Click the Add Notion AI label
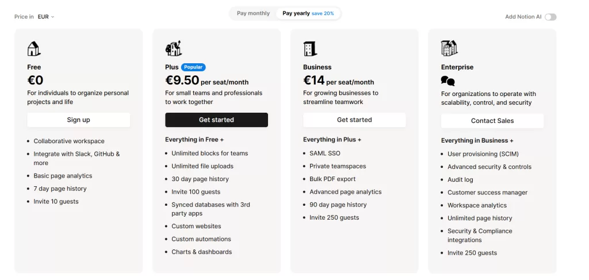This screenshot has width=589, height=280. 523,17
